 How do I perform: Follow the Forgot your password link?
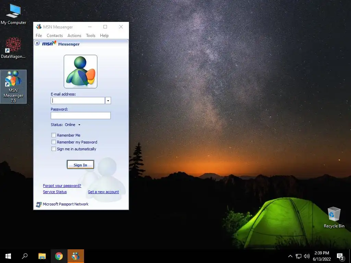point(62,186)
